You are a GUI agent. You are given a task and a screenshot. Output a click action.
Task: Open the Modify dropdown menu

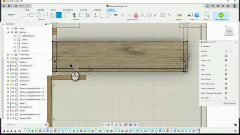pos(76,19)
